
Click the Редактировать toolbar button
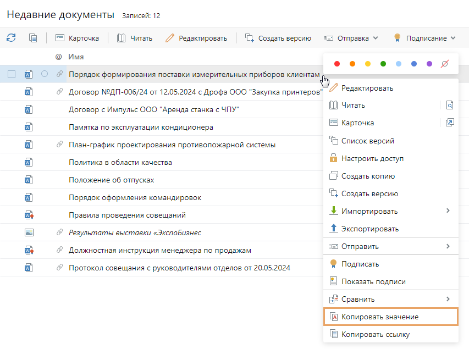point(198,38)
